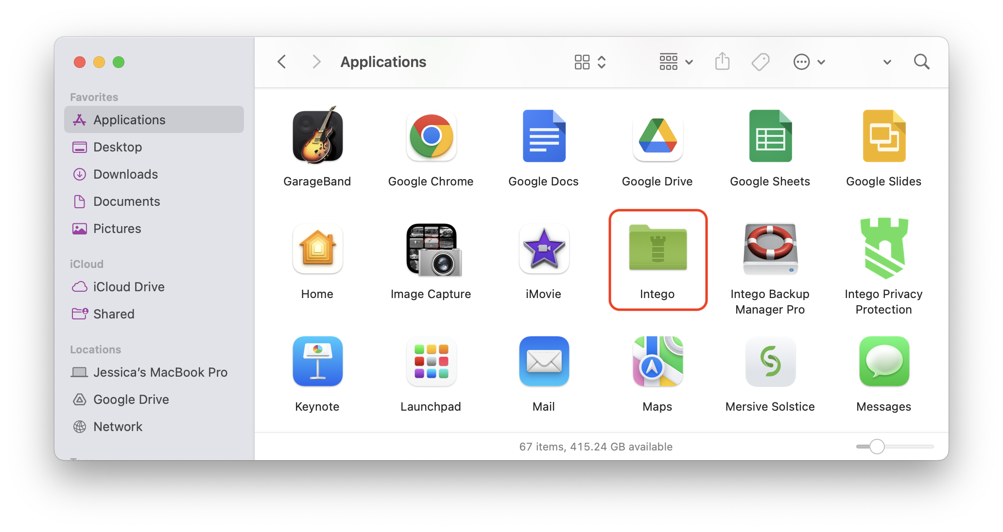The width and height of the screenshot is (1003, 532).
Task: Select the Mail app icon
Action: [x=544, y=361]
